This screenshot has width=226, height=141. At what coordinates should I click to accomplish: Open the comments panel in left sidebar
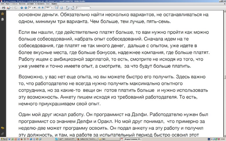[2, 128]
